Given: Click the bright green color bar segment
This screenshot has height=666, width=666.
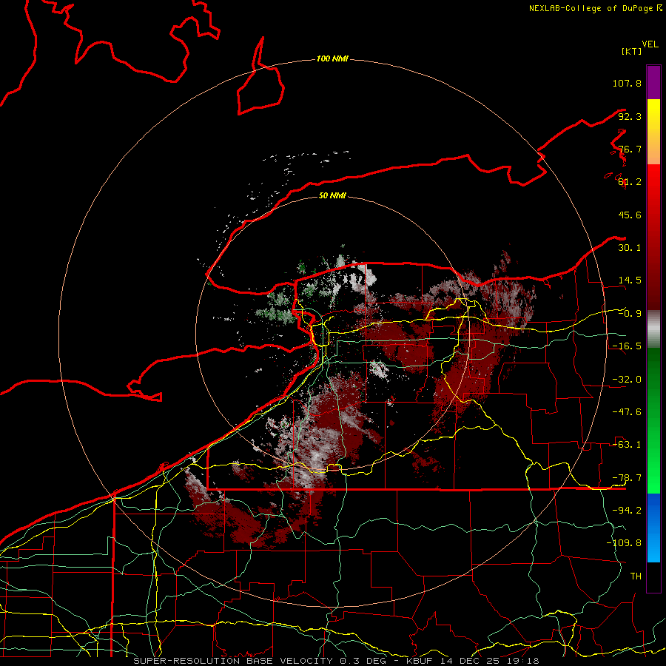Looking at the screenshot, I should tap(653, 420).
